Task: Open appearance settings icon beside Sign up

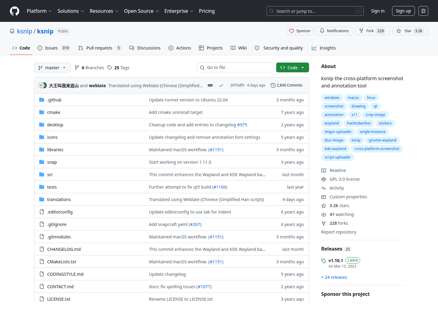Action: click(x=423, y=11)
